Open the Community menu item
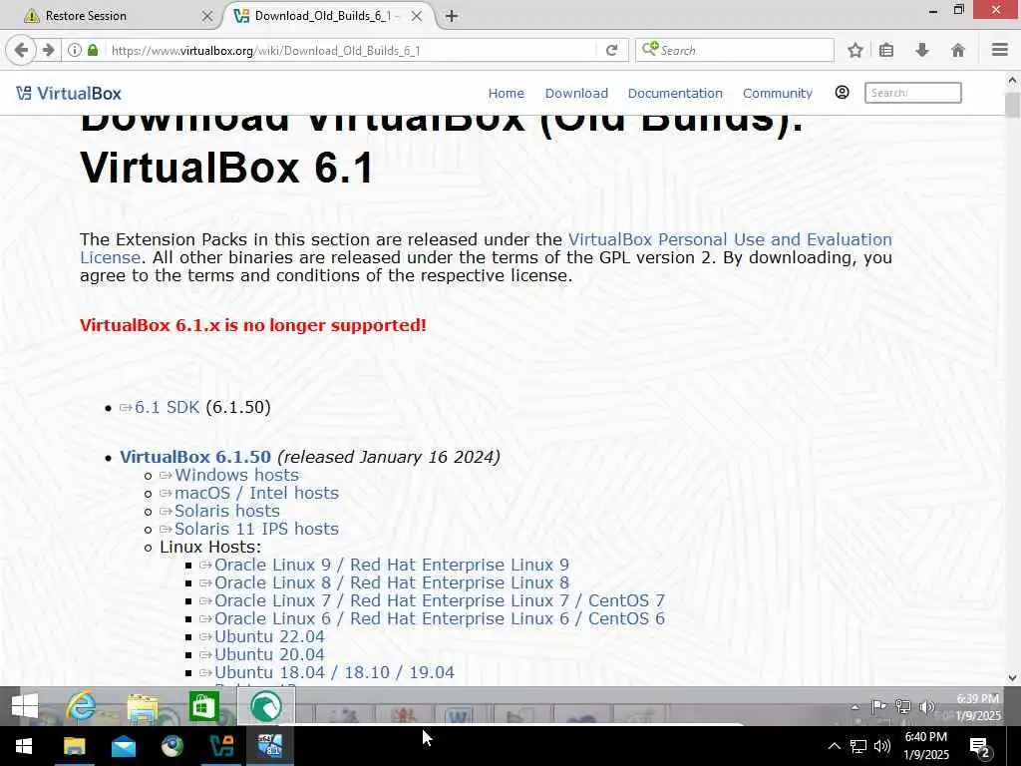The height and width of the screenshot is (766, 1021). [778, 93]
